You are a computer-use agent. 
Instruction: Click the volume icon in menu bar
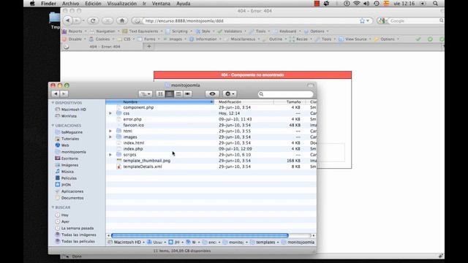pyautogui.click(x=366, y=4)
